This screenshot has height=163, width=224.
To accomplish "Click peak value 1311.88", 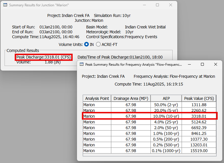I will click(x=199, y=105).
